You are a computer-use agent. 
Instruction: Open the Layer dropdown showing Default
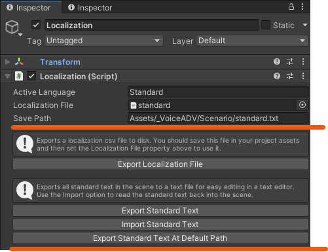tap(252, 41)
